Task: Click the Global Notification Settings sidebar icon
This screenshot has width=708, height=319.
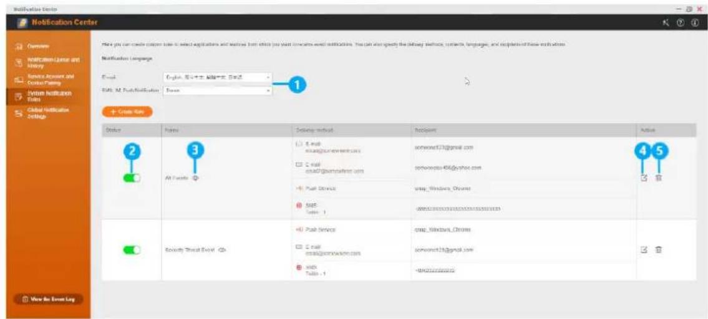Action: click(x=19, y=113)
